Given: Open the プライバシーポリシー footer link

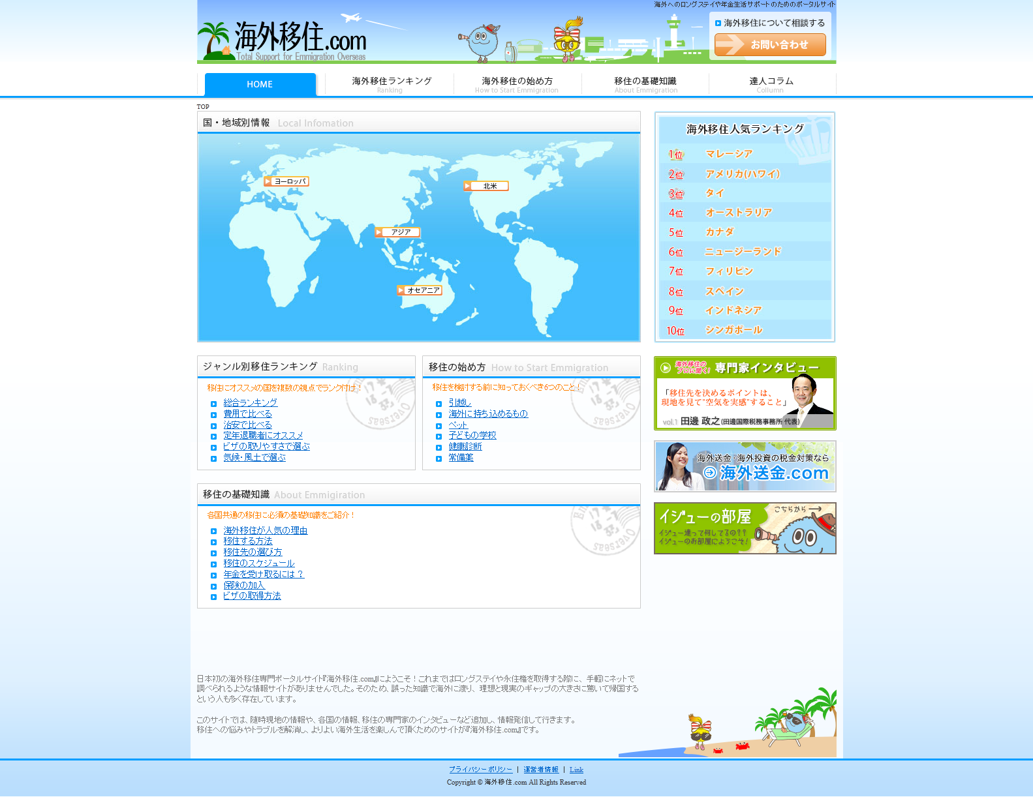Looking at the screenshot, I should (480, 770).
